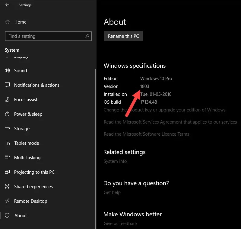Select the About section label
Image resolution: width=241 pixels, height=229 pixels.
[21, 215]
